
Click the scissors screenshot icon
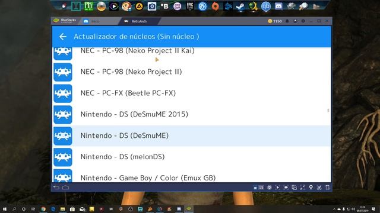[x=319, y=188]
